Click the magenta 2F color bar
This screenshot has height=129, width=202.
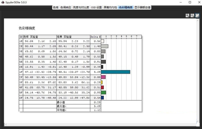(103, 77)
